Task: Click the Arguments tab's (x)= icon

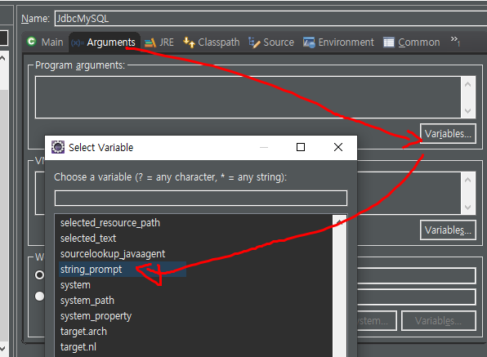Action: [78, 42]
